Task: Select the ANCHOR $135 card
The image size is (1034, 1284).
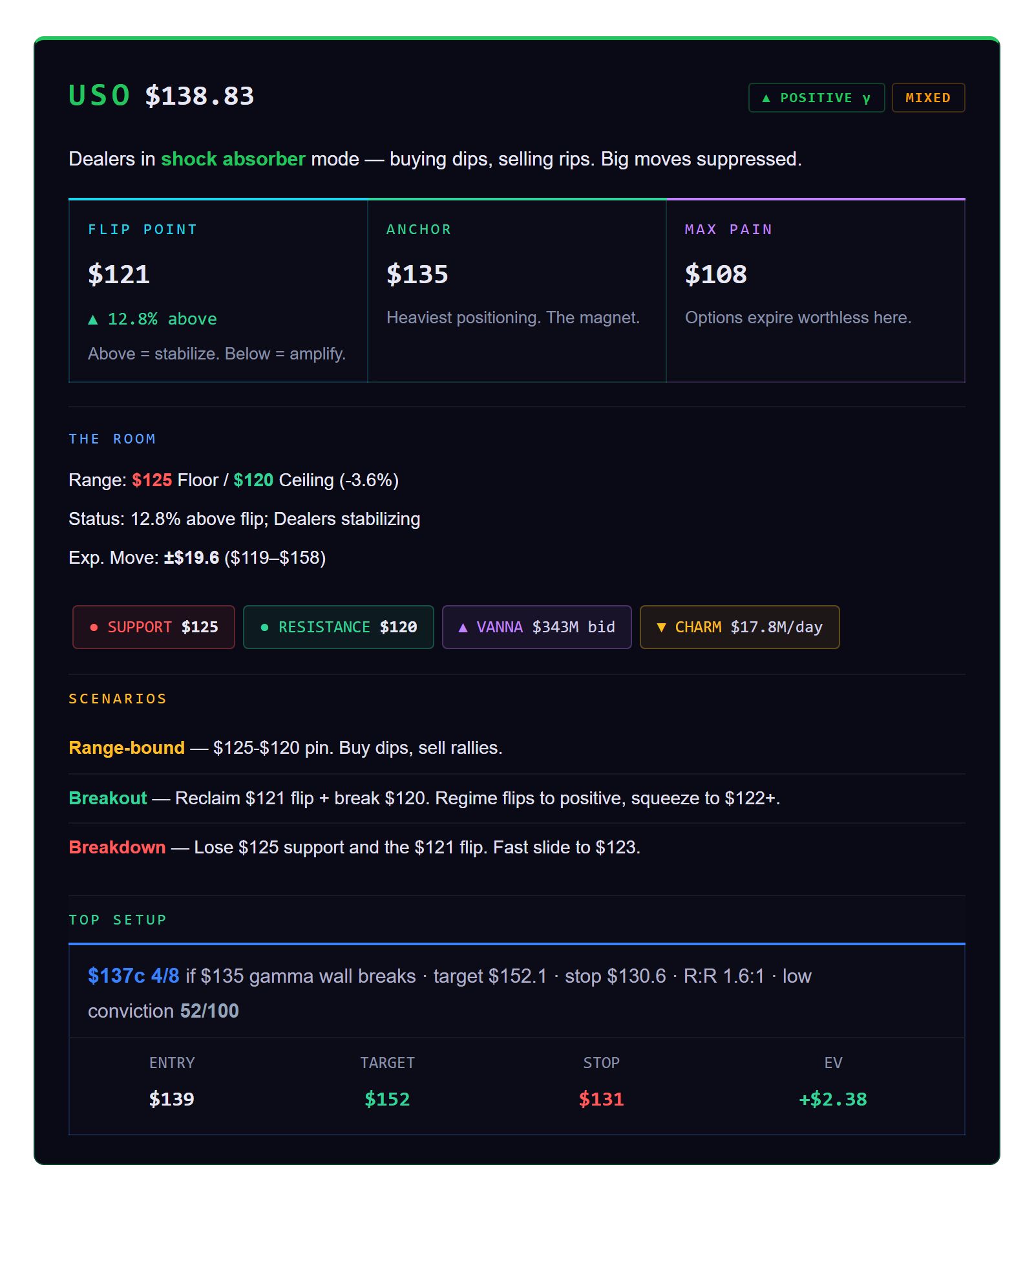Action: [516, 291]
